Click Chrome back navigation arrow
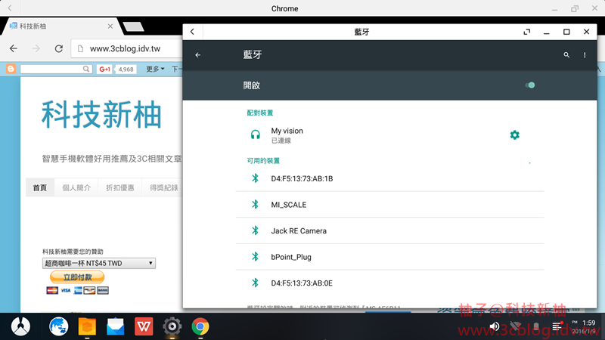 point(14,48)
